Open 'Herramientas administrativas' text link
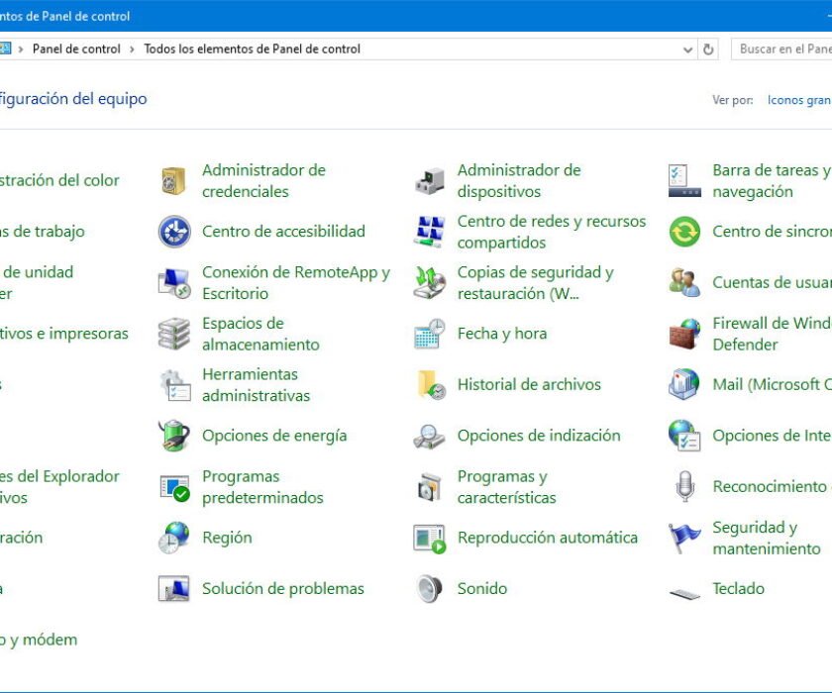 pos(256,385)
